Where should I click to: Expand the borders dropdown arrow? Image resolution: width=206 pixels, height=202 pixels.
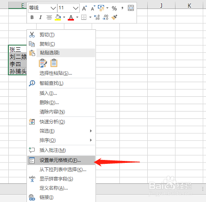pyautogui.click(x=90, y=17)
